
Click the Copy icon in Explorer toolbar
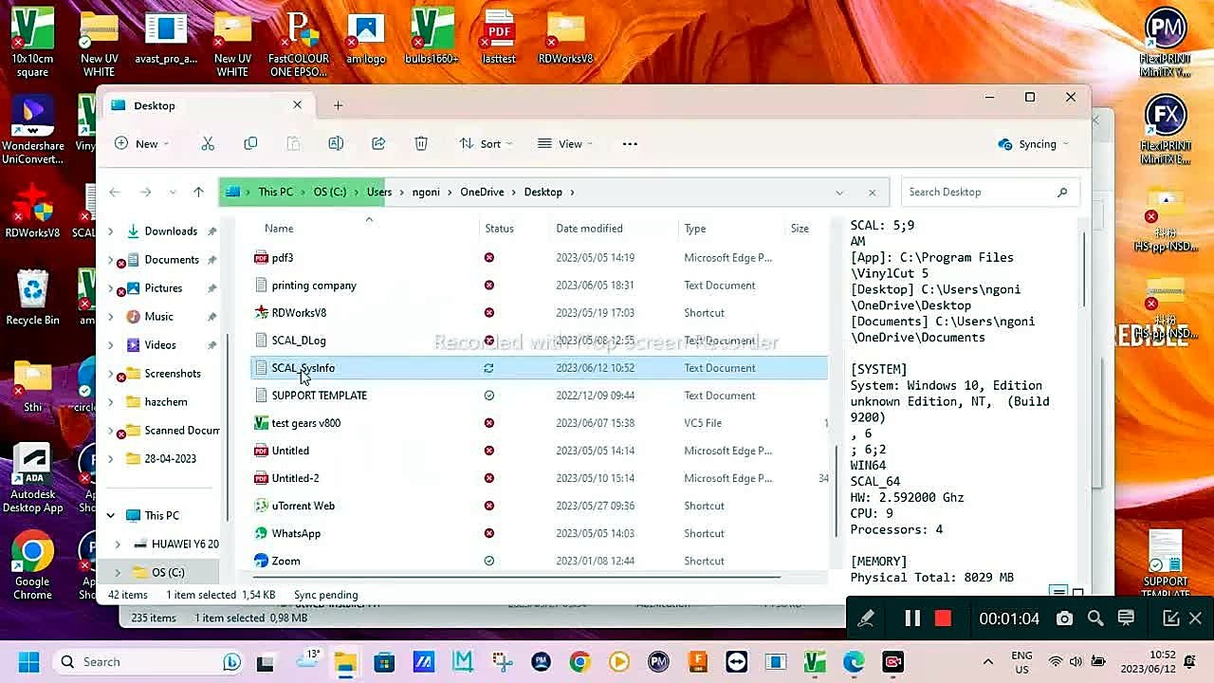pos(250,144)
